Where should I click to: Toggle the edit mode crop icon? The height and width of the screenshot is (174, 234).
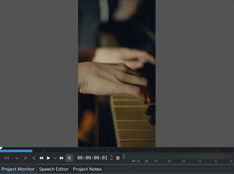pyautogui.click(x=69, y=158)
